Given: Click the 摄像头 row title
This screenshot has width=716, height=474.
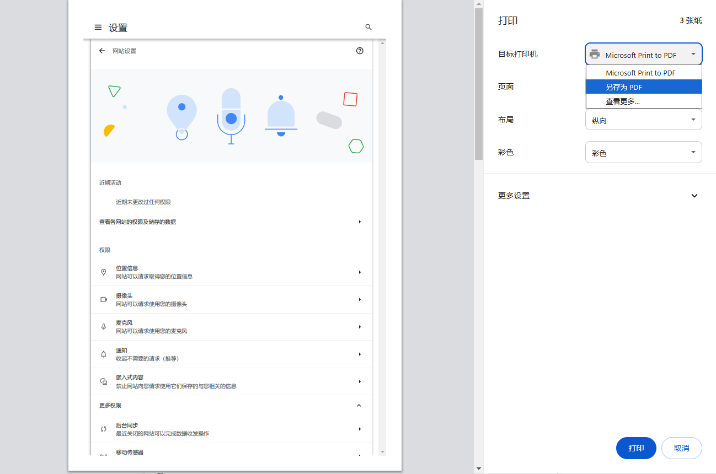Looking at the screenshot, I should tap(124, 296).
